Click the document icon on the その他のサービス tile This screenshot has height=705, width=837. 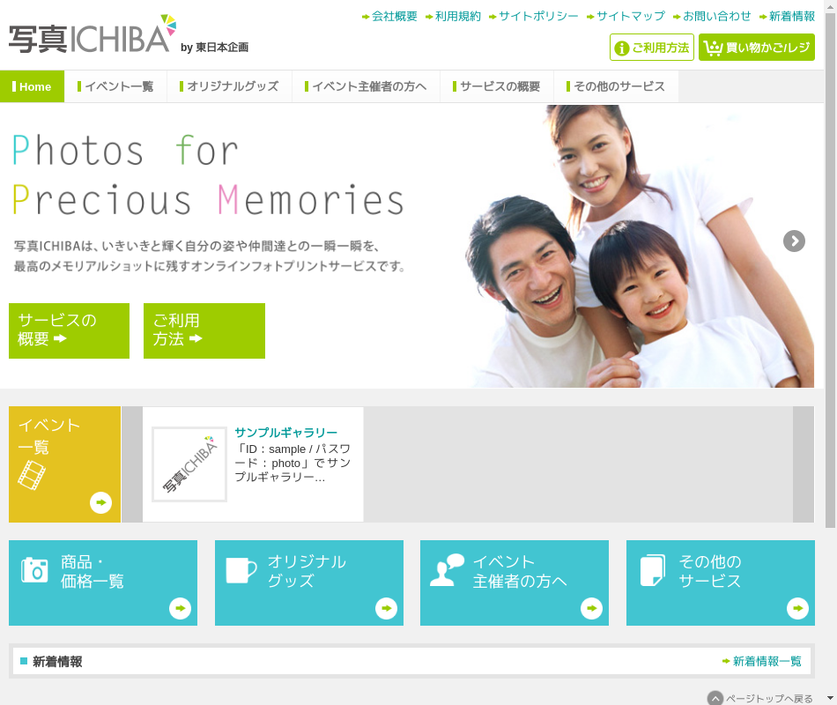[652, 570]
